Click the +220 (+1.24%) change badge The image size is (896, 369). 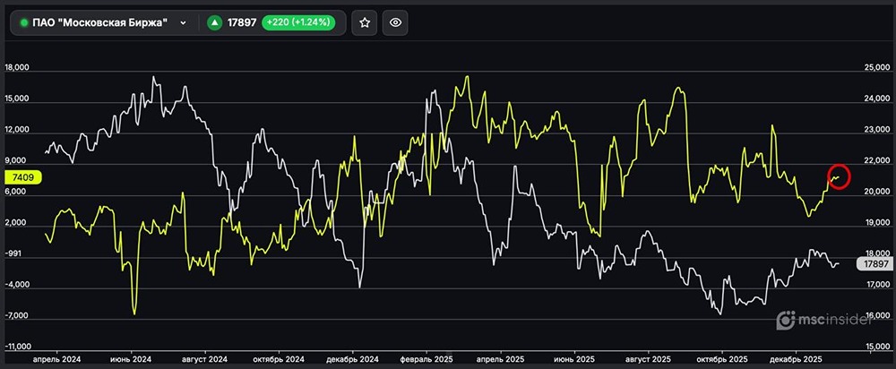pyautogui.click(x=298, y=23)
